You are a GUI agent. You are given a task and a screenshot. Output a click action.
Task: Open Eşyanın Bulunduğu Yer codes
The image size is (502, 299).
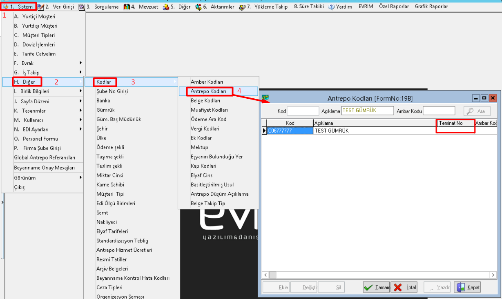click(x=219, y=157)
